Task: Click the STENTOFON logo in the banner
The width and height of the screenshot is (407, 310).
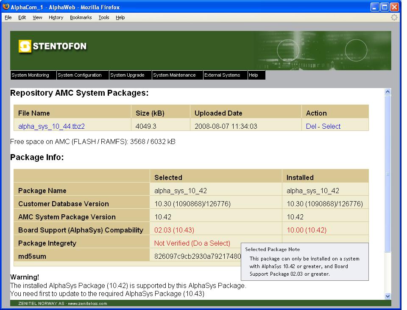Action: pyautogui.click(x=53, y=46)
